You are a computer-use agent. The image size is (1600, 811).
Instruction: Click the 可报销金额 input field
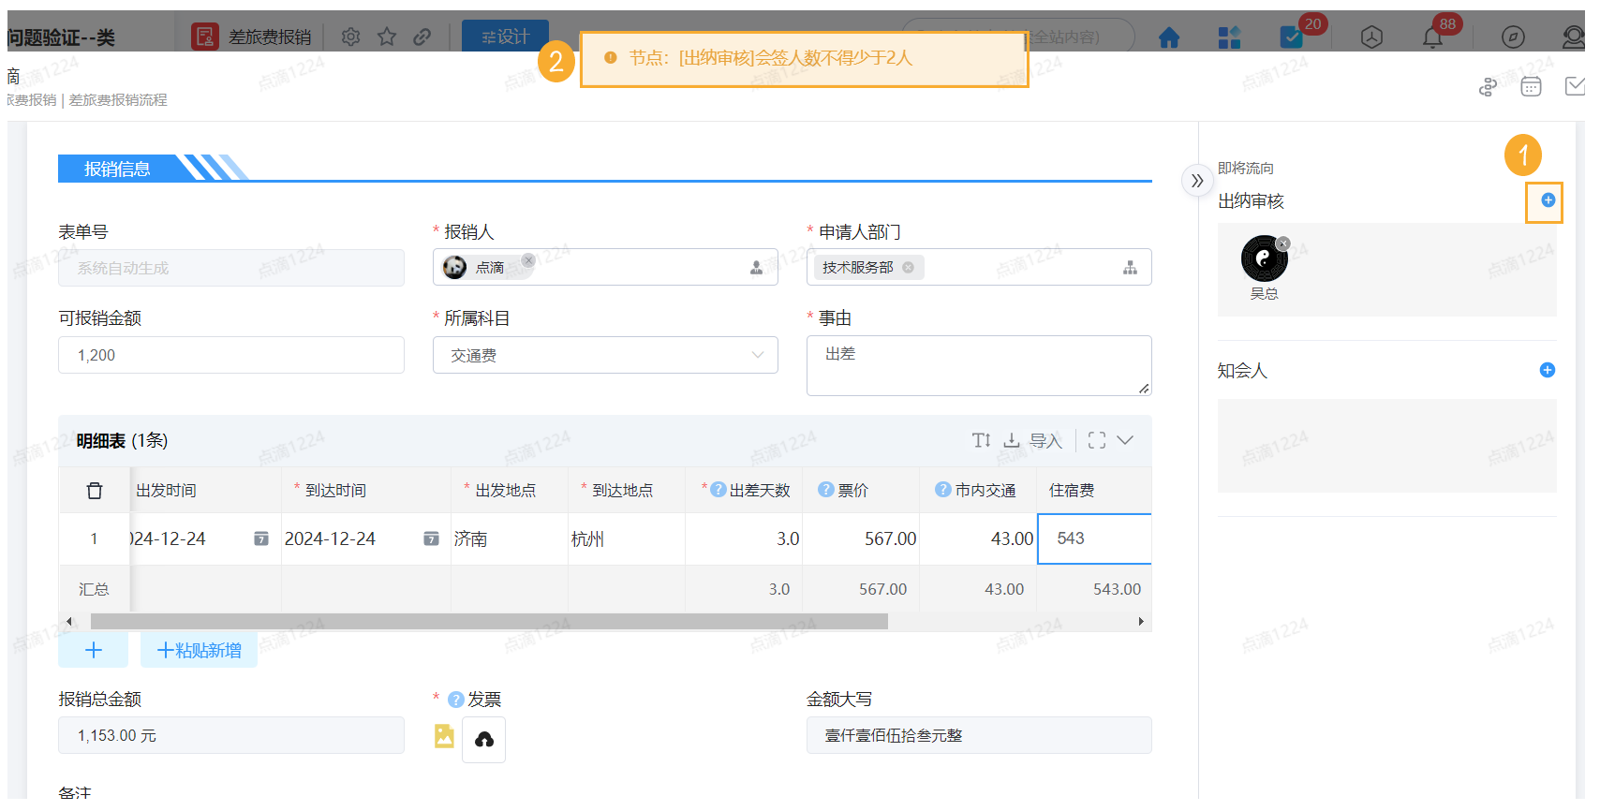(231, 355)
